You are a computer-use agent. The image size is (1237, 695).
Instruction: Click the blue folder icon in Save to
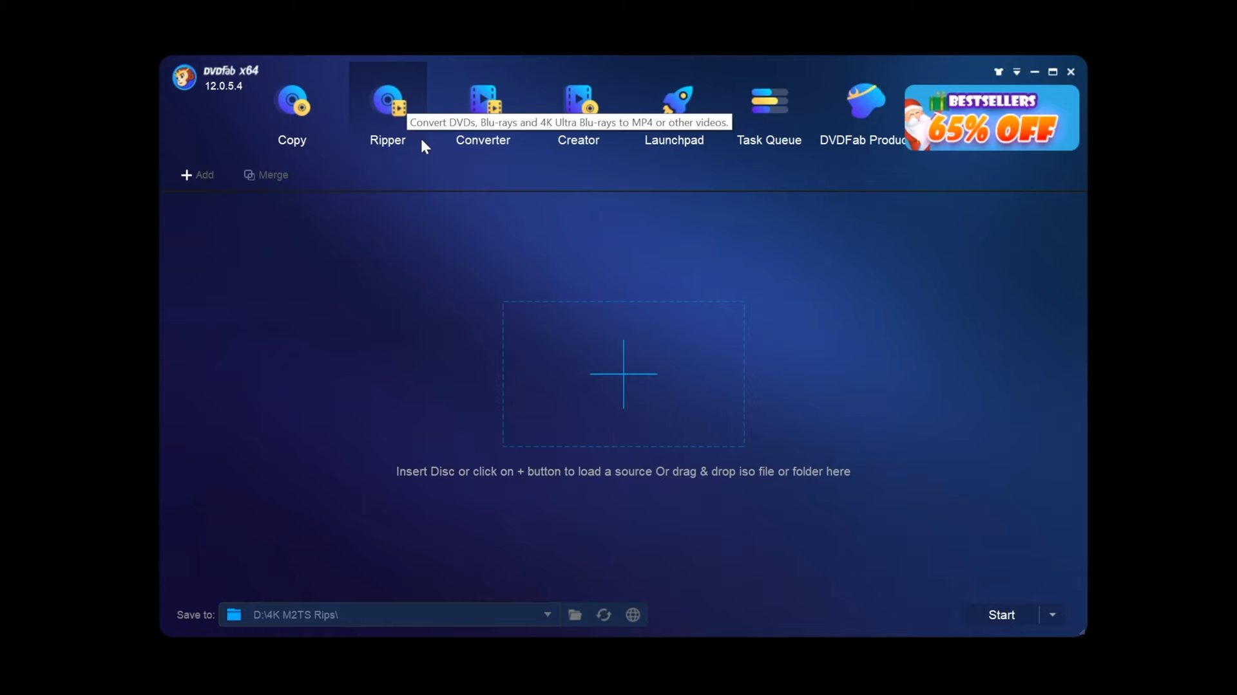point(235,615)
